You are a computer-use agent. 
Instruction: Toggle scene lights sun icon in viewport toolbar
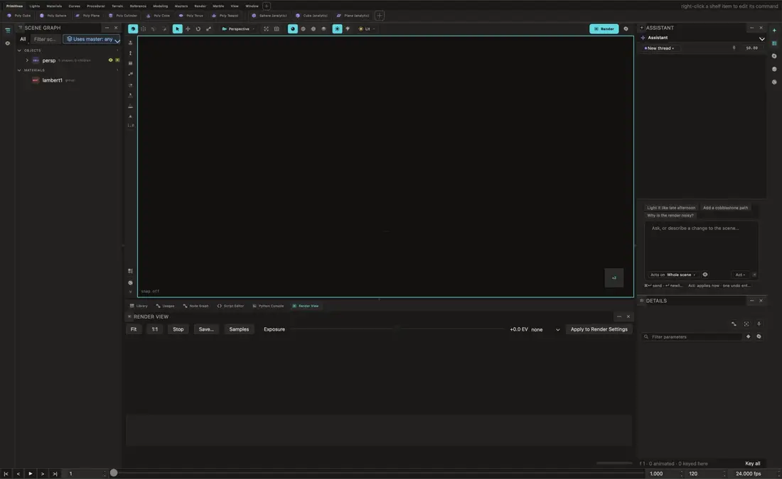point(337,29)
